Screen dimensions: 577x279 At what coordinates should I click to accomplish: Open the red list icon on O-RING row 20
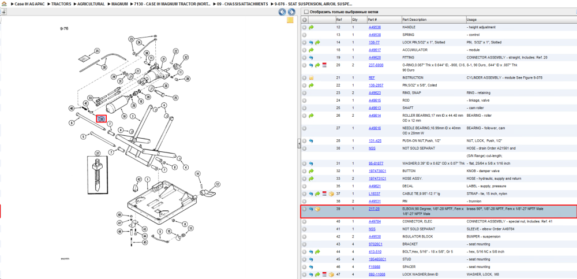[324, 65]
